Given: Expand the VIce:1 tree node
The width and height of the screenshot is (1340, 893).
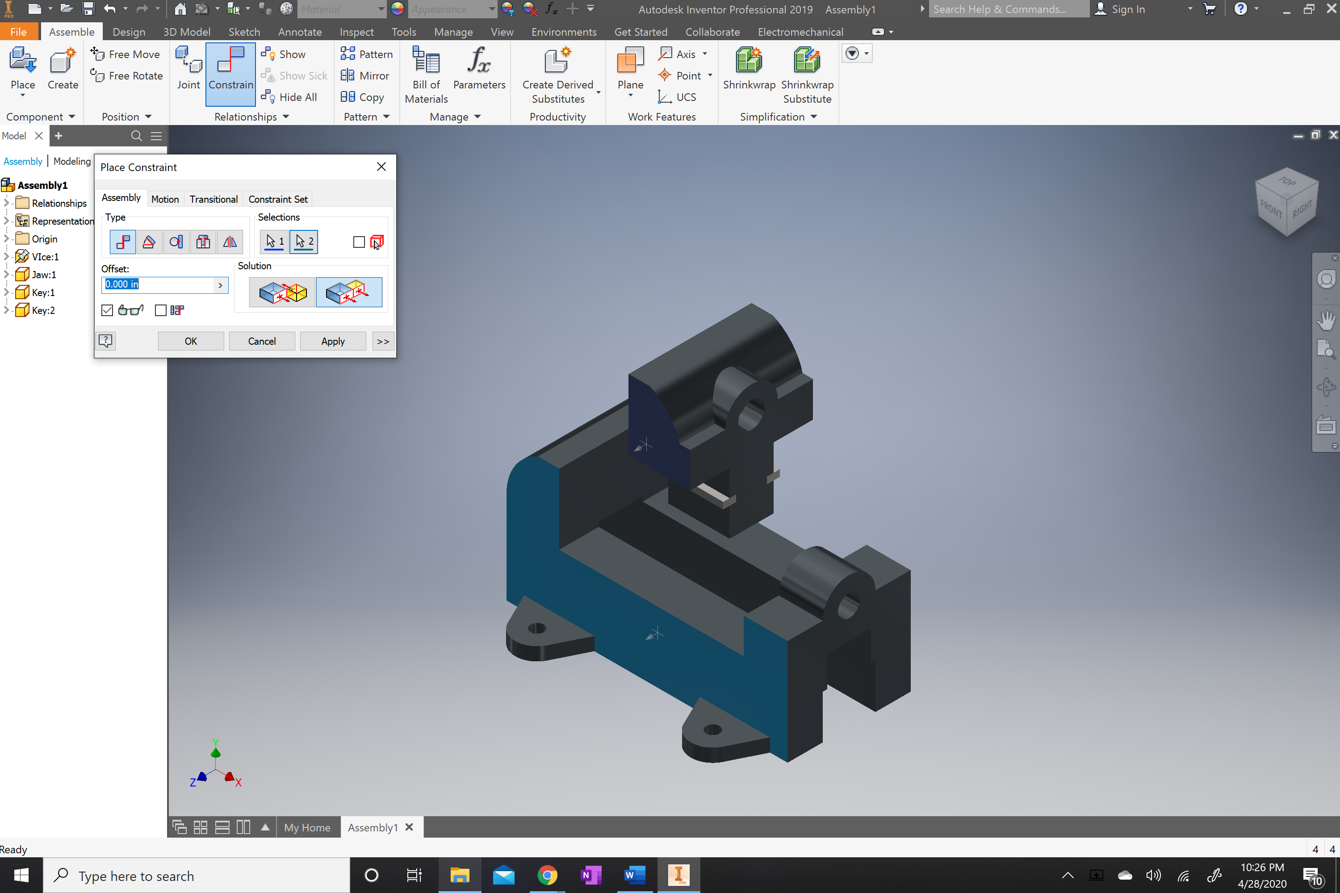Looking at the screenshot, I should click(x=7, y=257).
